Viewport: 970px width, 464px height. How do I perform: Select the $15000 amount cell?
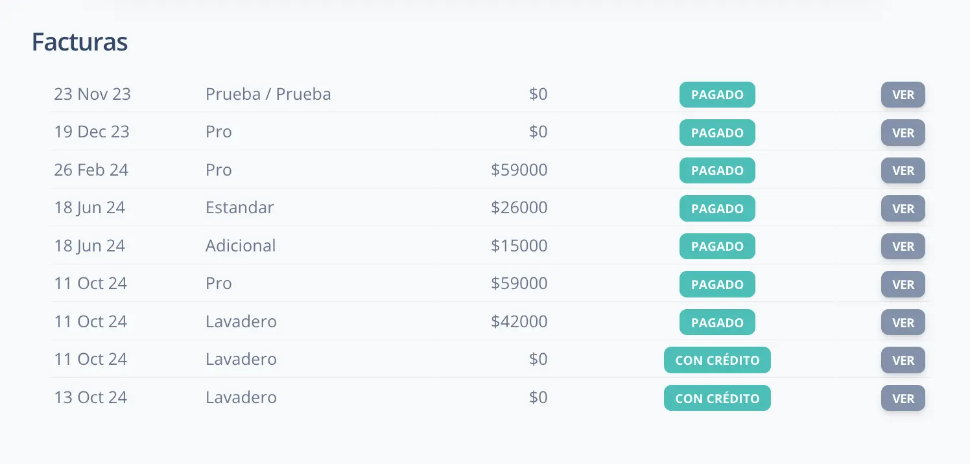tap(519, 246)
